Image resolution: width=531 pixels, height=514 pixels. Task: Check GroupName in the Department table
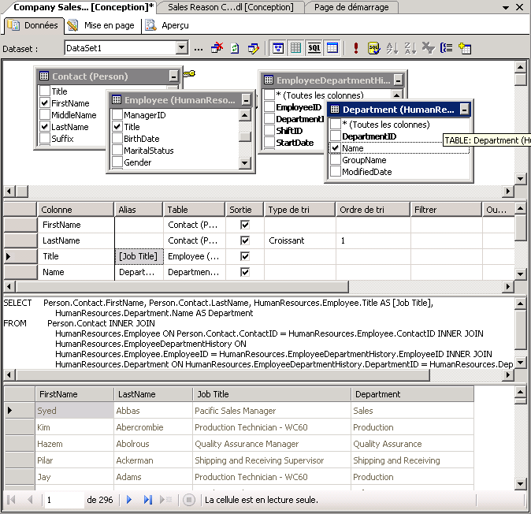pos(336,160)
